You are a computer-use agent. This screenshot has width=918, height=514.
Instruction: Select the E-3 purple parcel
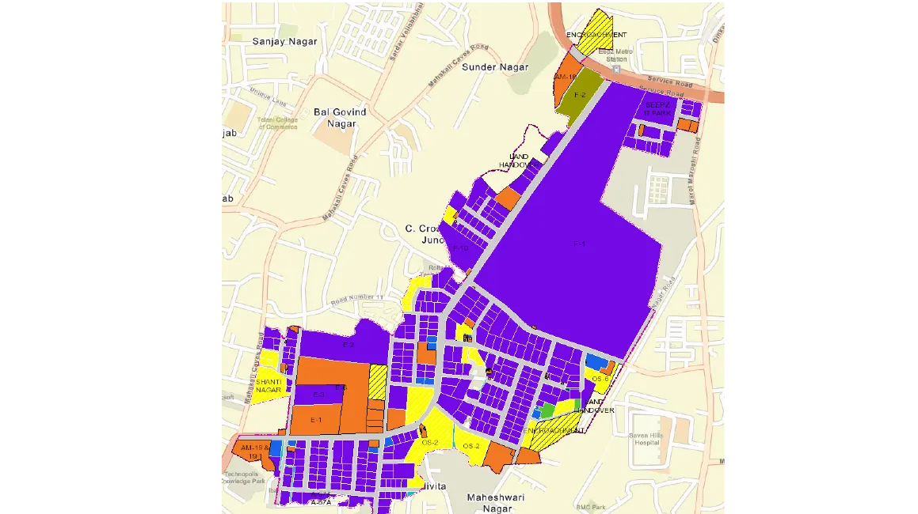coord(318,394)
